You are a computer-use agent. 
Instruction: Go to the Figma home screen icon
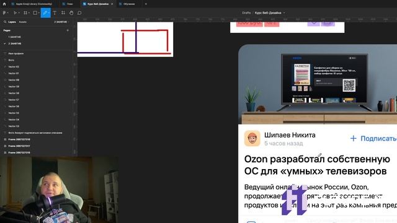coord(4,4)
